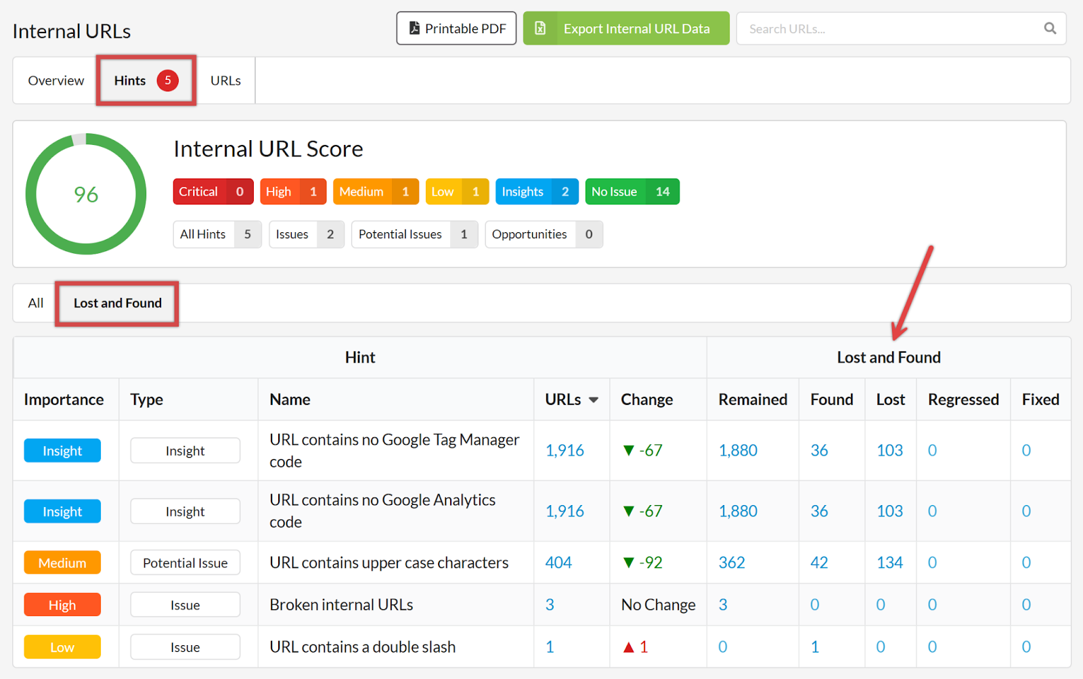Image resolution: width=1083 pixels, height=679 pixels.
Task: Filter by No Issue badge
Action: pos(632,192)
